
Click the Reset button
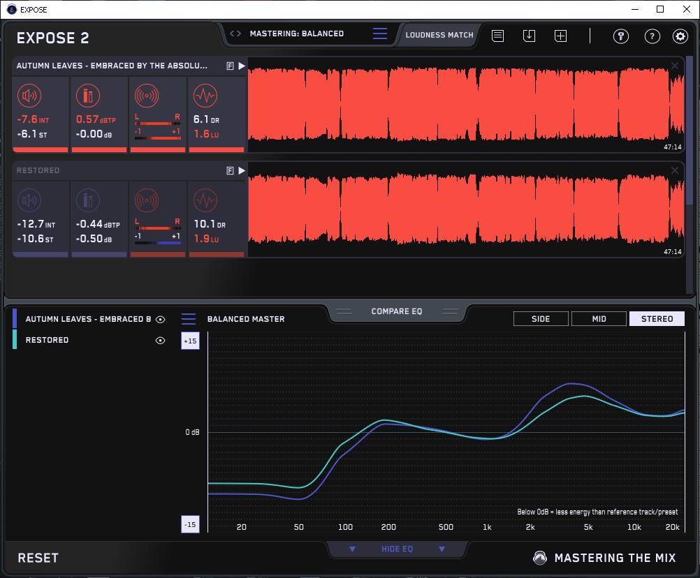click(x=38, y=558)
